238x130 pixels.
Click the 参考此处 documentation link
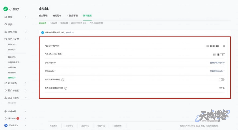point(70,32)
